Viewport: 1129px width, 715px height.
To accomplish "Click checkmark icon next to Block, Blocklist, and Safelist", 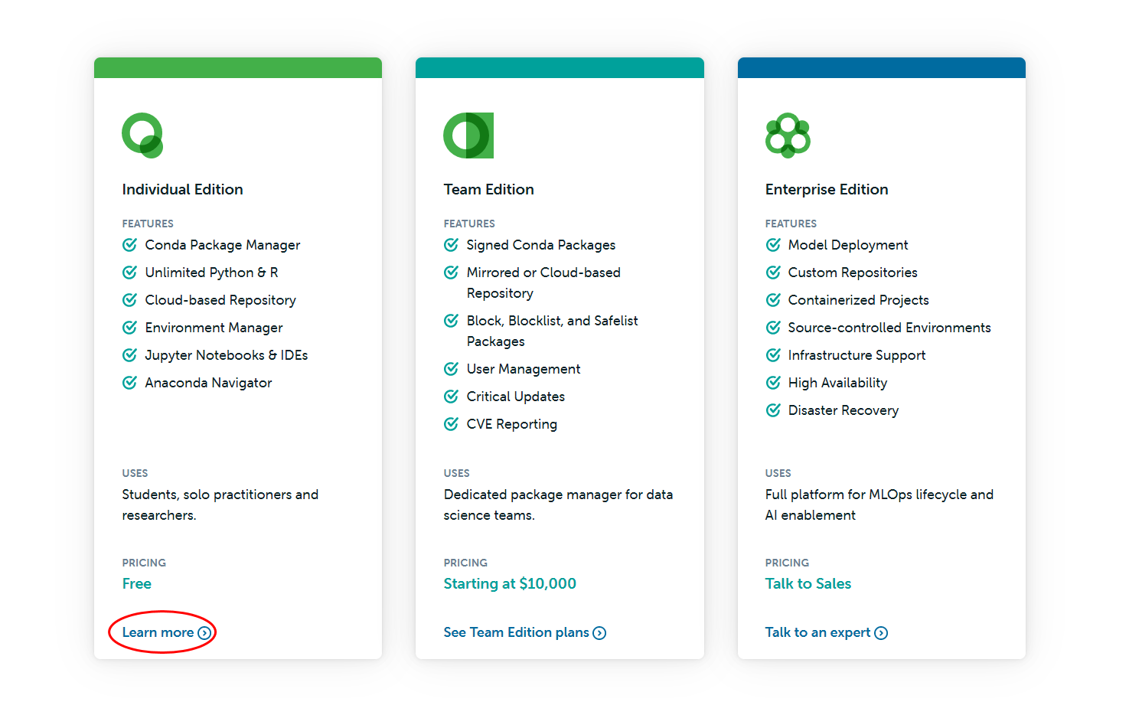I will [452, 321].
